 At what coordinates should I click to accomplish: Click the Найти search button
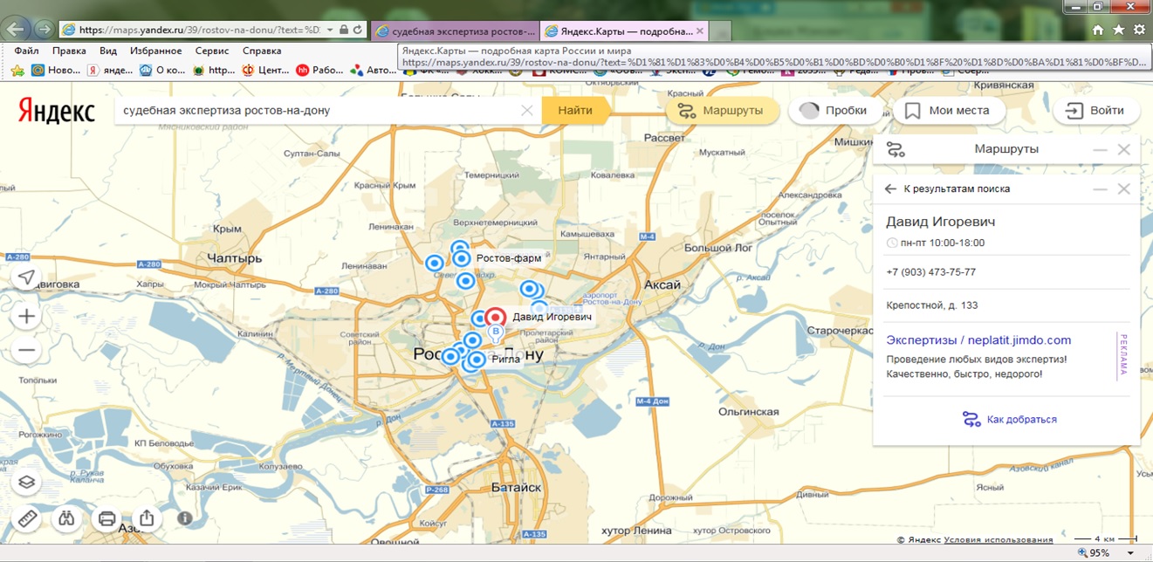pos(575,111)
